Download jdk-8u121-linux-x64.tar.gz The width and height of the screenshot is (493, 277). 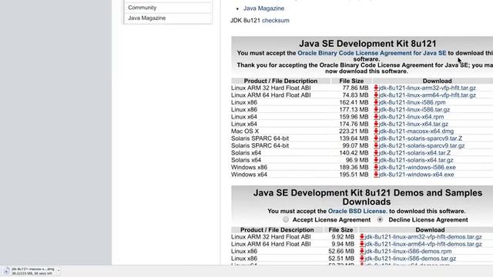pos(414,124)
